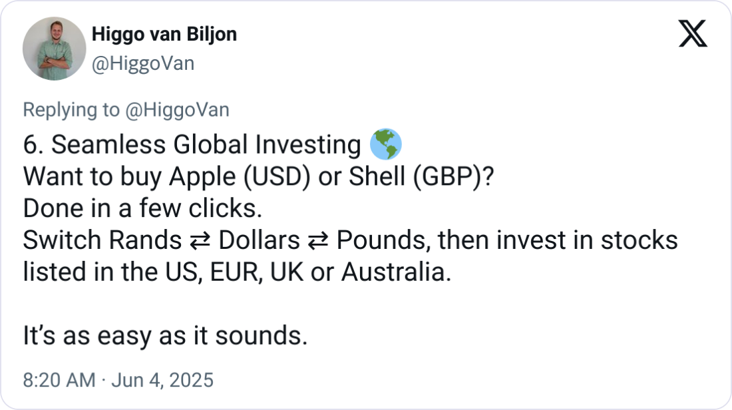Image resolution: width=732 pixels, height=410 pixels.
Task: Click the arrows icon between Dollars and Pounds
Action: click(318, 240)
